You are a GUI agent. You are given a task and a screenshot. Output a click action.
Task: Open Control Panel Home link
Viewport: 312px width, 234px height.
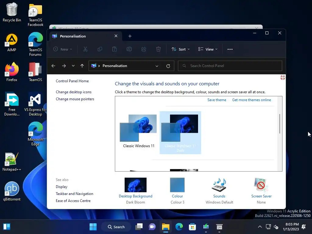click(72, 81)
